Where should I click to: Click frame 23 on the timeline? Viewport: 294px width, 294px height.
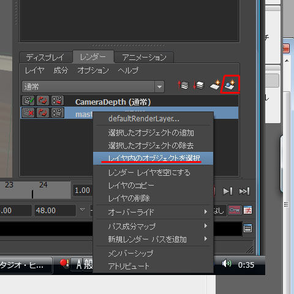tap(9, 185)
